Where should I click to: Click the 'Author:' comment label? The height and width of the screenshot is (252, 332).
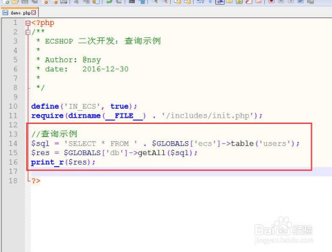[61, 60]
